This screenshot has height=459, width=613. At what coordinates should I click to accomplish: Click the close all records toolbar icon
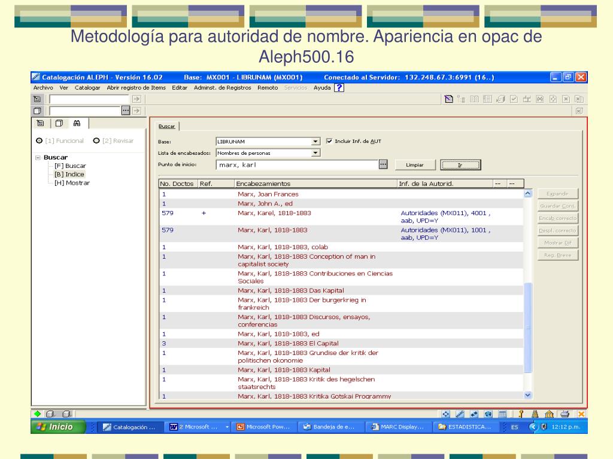(579, 99)
